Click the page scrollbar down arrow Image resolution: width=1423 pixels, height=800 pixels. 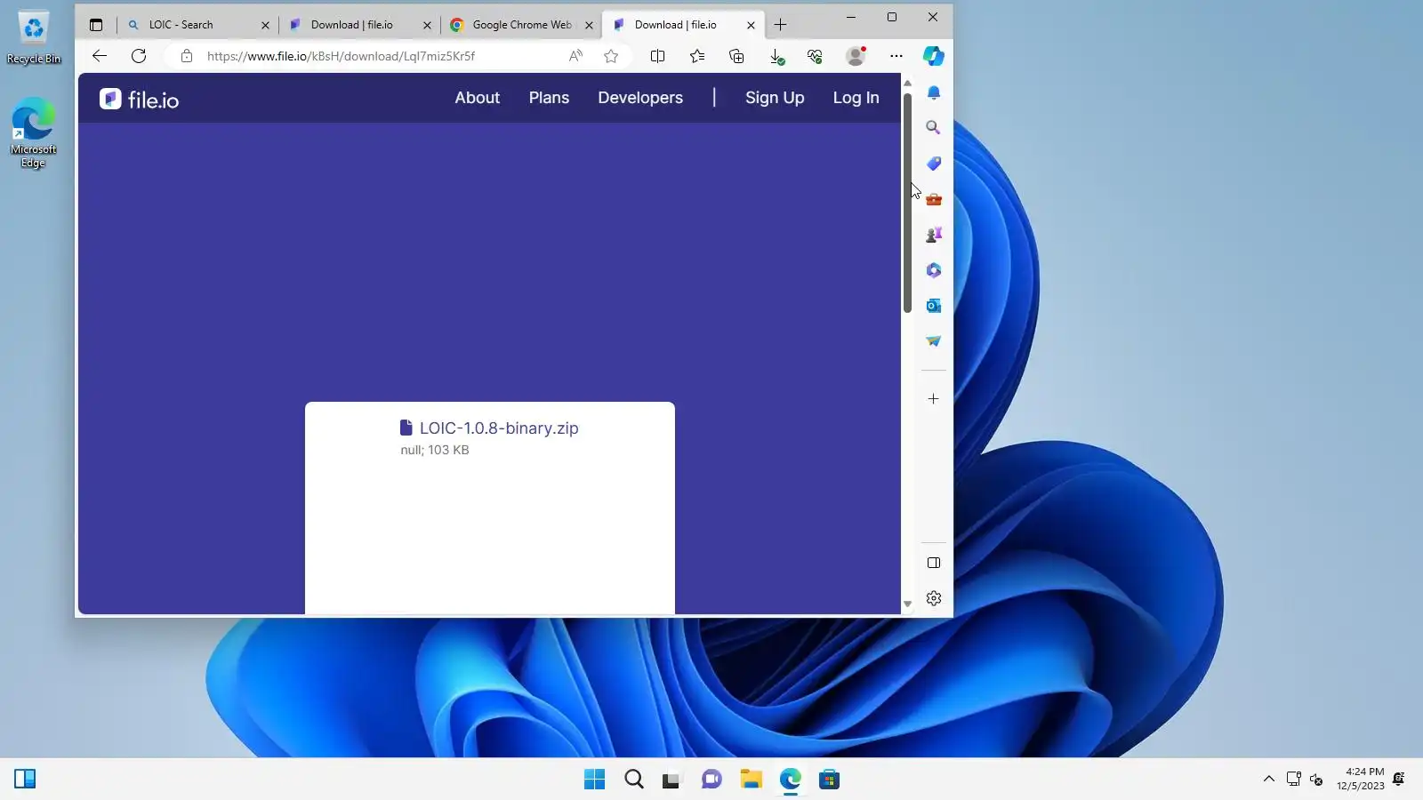pyautogui.click(x=907, y=604)
